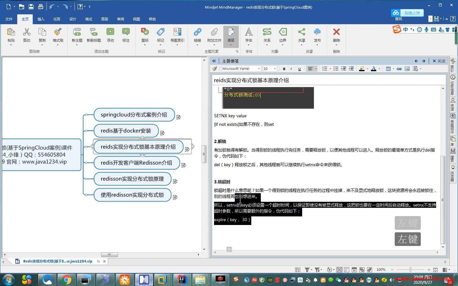Insert an image in the topic notes

click(x=407, y=69)
